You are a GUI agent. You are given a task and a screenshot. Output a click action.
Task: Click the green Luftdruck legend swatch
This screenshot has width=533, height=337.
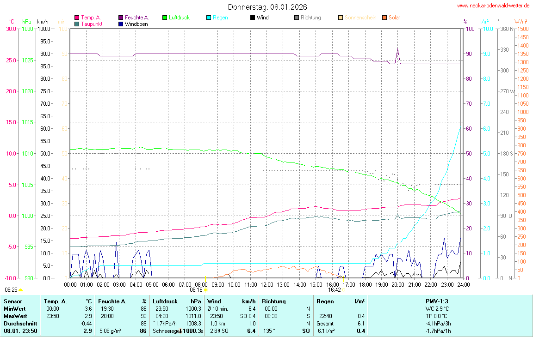[165, 18]
